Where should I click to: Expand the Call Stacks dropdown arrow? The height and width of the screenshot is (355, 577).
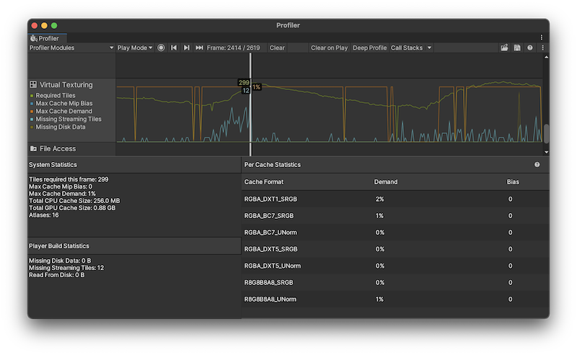(x=430, y=48)
